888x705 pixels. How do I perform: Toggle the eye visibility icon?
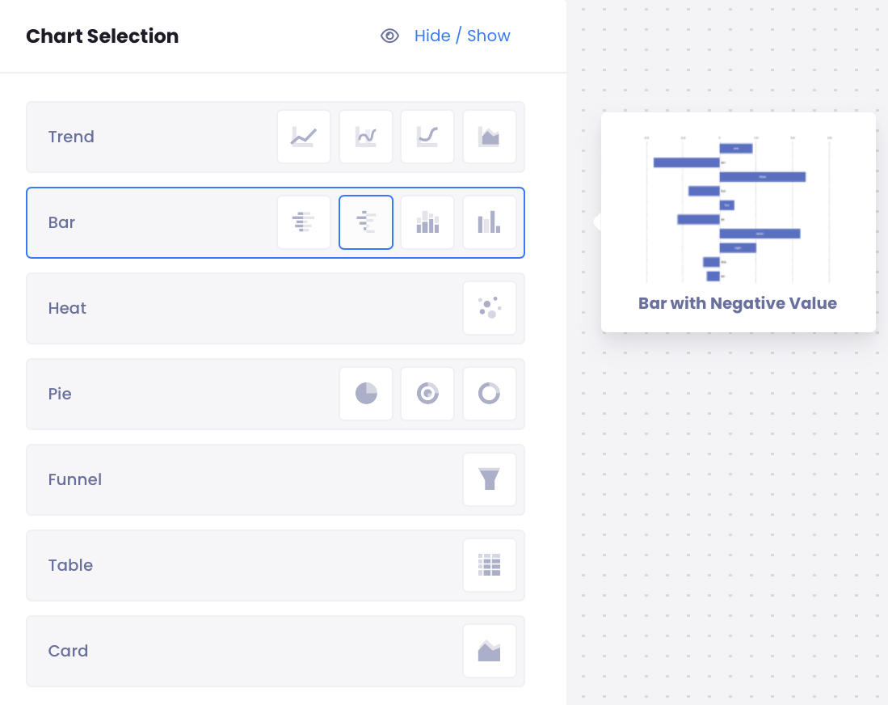pos(390,36)
